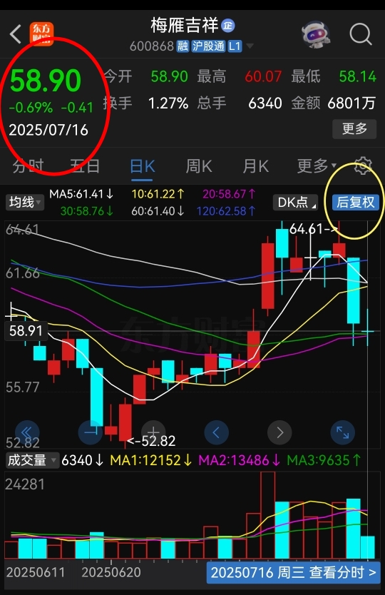This screenshot has height=595, width=385.
Task: Expand the 均线 indicator dropdown
Action: pos(25,202)
